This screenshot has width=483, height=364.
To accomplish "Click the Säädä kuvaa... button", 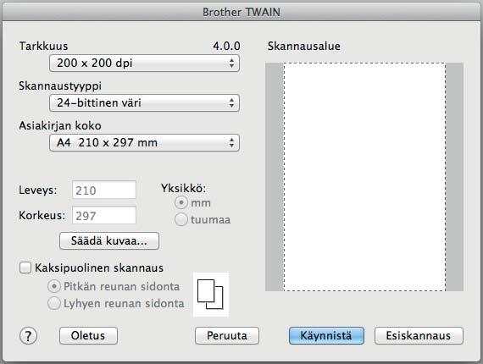I will (x=109, y=240).
